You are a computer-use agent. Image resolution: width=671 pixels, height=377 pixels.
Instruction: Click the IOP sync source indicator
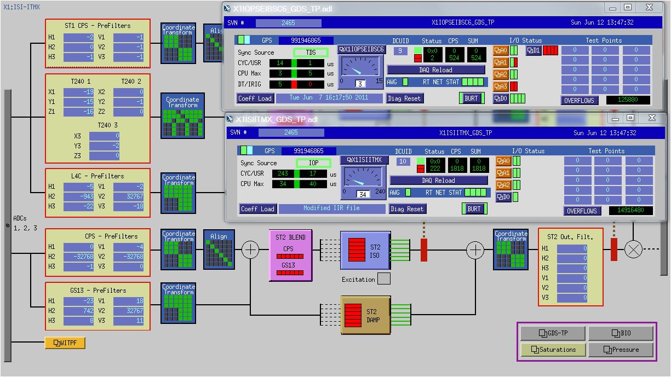(x=313, y=163)
